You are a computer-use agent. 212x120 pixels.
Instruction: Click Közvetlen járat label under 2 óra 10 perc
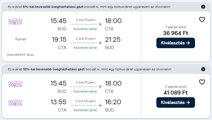click(85, 48)
